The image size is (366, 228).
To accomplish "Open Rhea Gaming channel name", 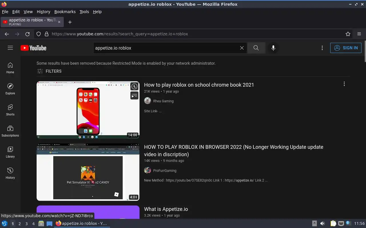I will tap(163, 101).
